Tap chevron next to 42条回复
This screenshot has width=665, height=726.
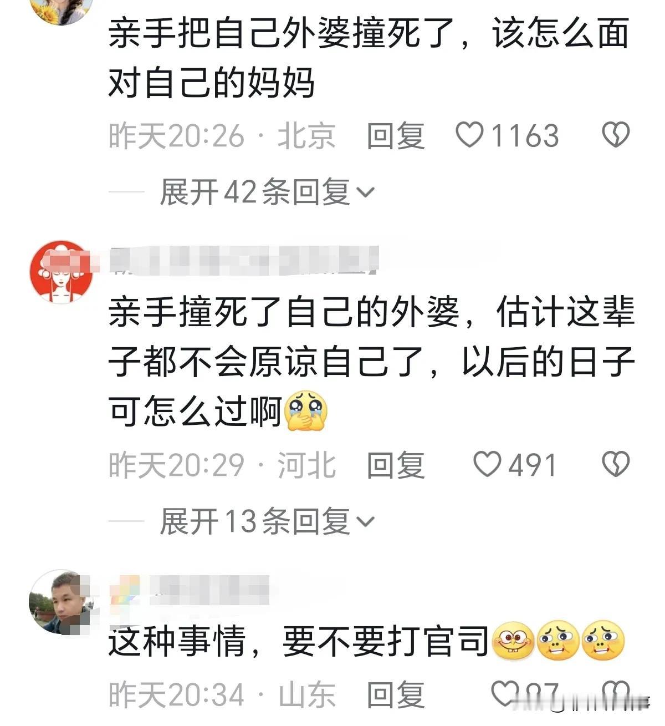pos(366,193)
